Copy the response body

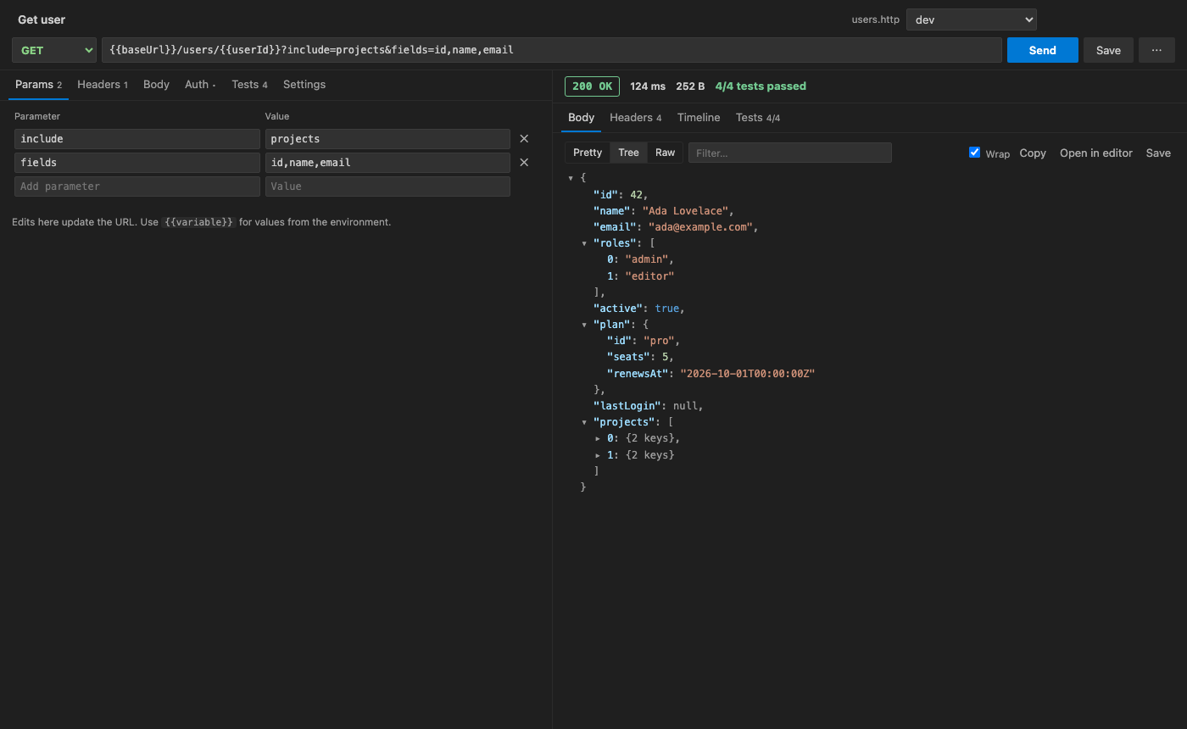tap(1033, 153)
